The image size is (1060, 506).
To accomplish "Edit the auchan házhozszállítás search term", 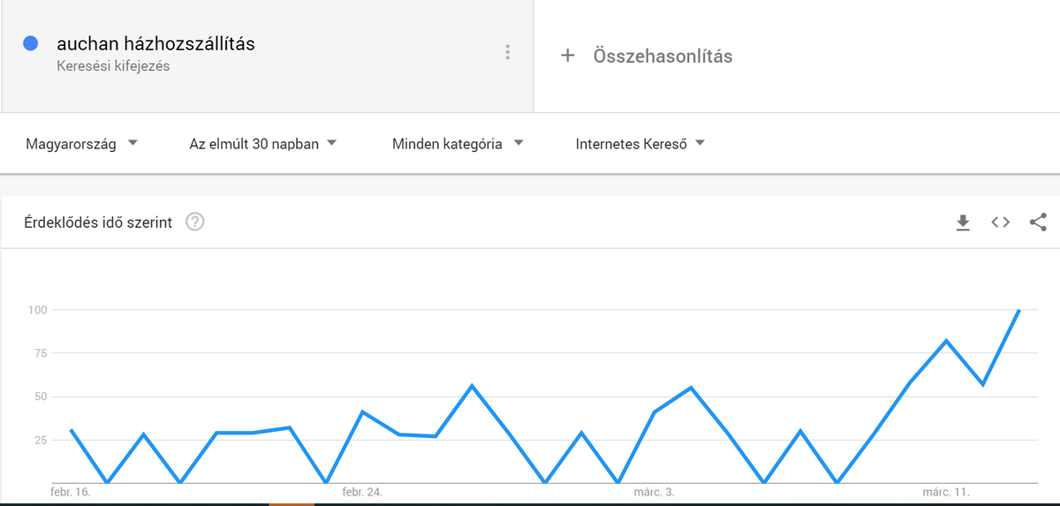I will click(x=155, y=43).
